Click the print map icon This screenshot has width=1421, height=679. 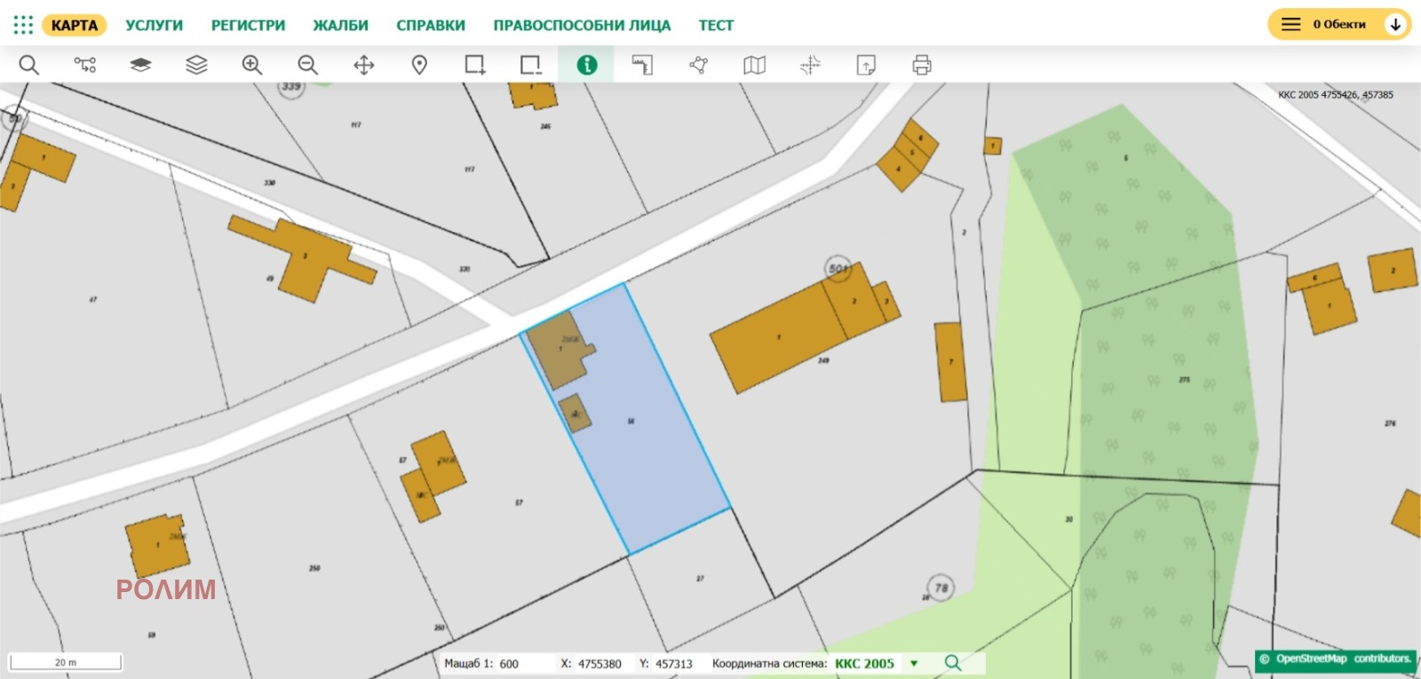(922, 65)
